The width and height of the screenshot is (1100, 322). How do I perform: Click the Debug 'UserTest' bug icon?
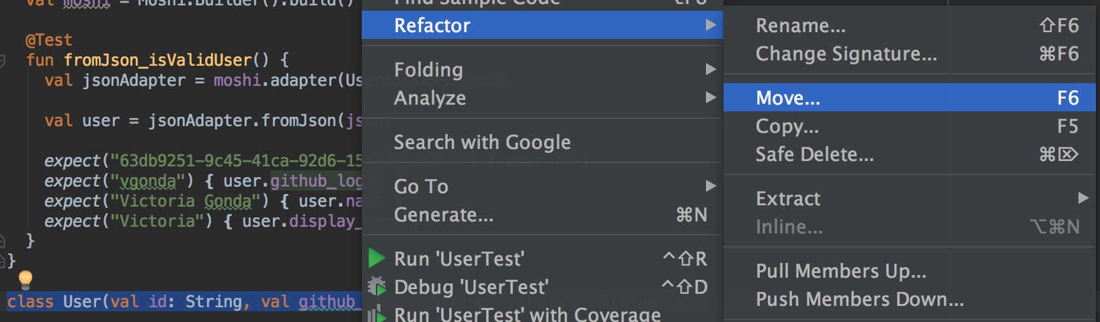pos(377,287)
